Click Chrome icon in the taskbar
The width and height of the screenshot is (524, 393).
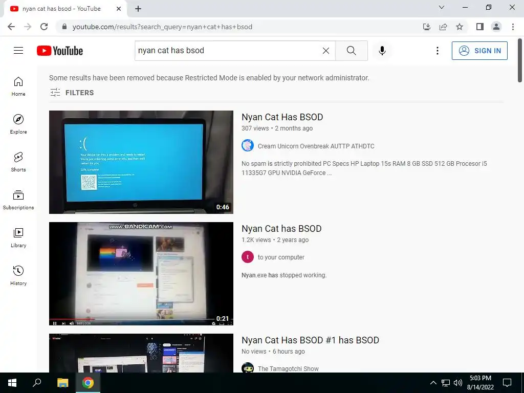click(88, 383)
